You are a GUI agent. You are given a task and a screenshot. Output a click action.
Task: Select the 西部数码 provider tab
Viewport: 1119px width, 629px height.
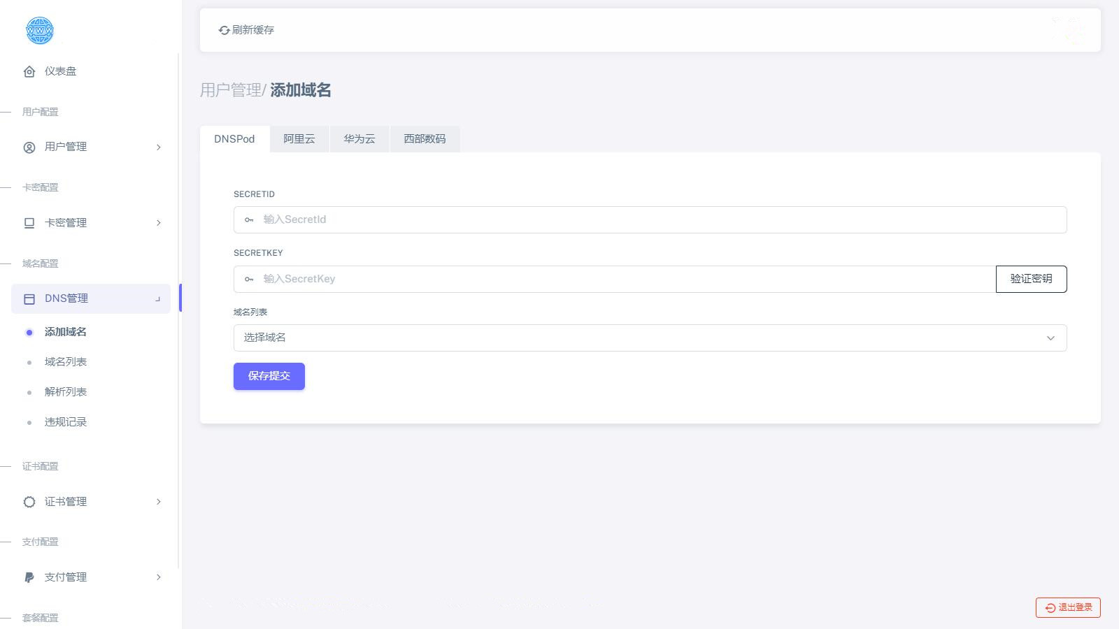click(x=424, y=139)
